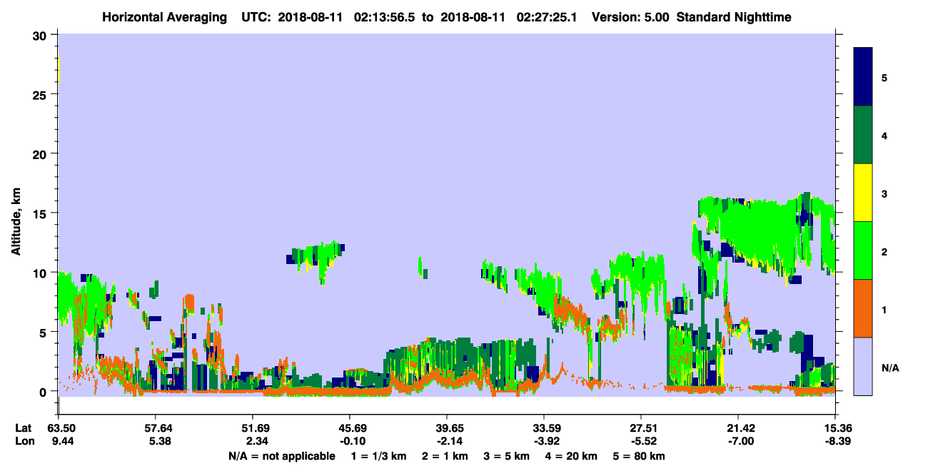This screenshot has width=928, height=476.
Task: Click the colorbar label 5
Action: (x=884, y=77)
